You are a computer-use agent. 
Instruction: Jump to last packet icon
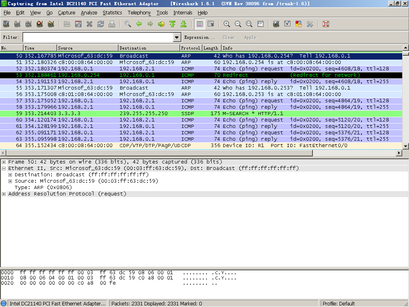coord(184,24)
